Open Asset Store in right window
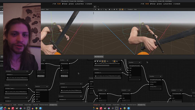The width and height of the screenshot is (195, 110). point(168,4)
